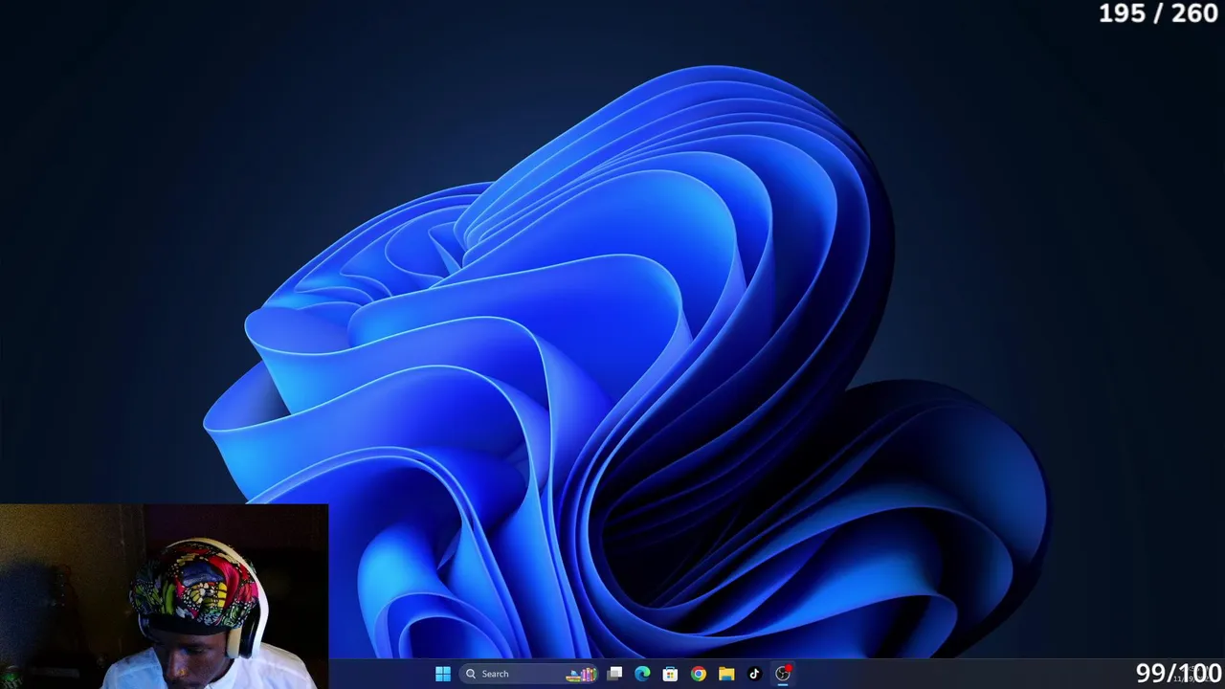
Task: Launch Microsoft Edge from the taskbar
Action: [x=642, y=674]
